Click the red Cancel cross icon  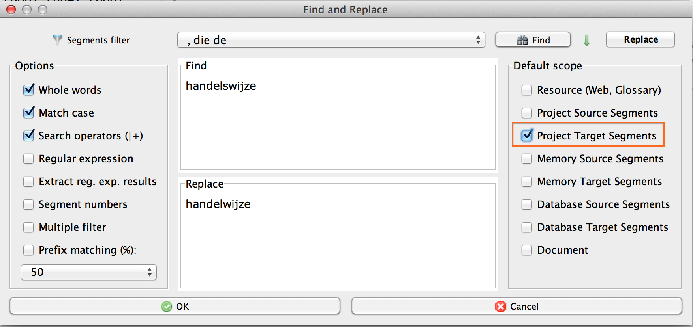tap(501, 307)
